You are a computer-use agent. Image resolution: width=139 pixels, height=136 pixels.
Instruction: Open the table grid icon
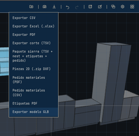point(90,7)
